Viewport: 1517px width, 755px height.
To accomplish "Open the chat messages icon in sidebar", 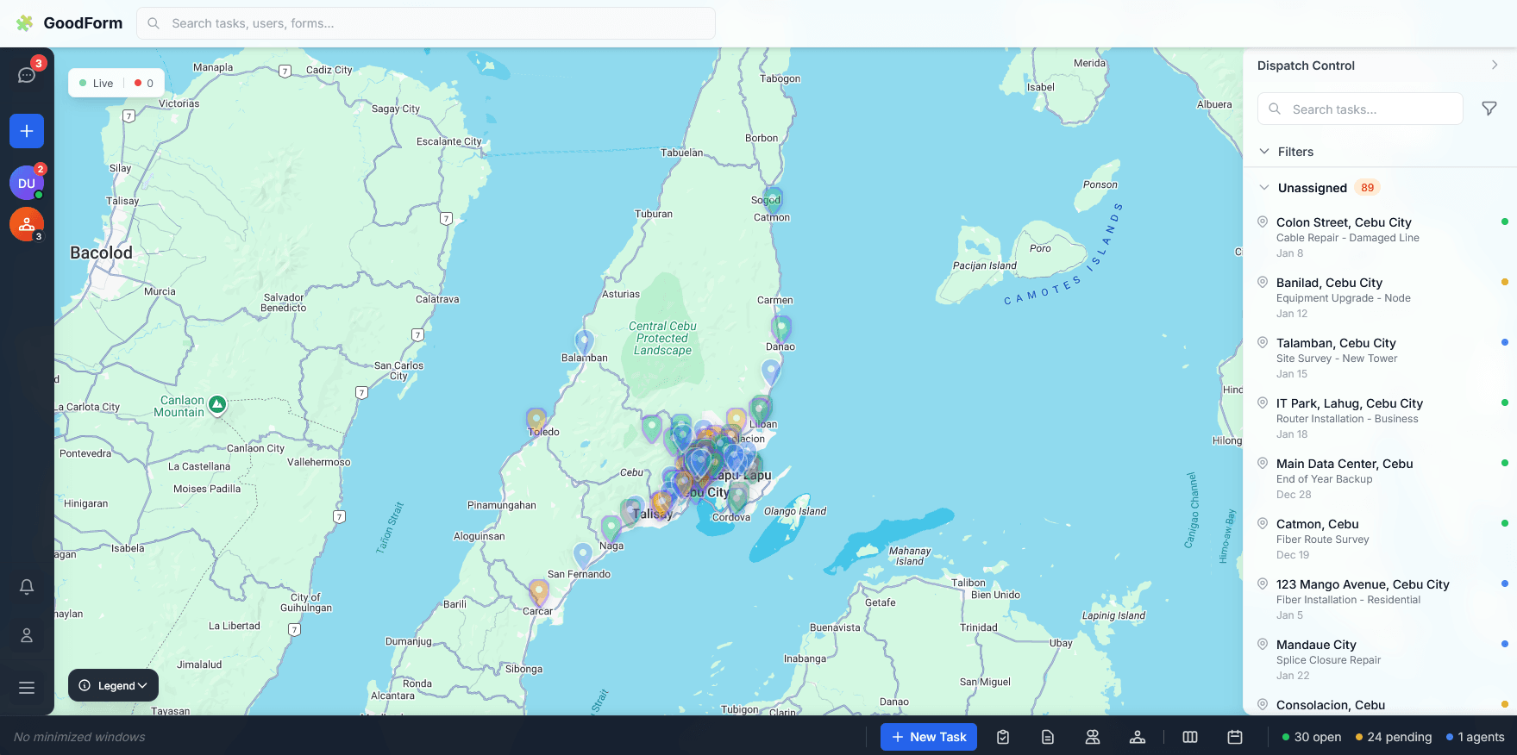I will pos(27,75).
